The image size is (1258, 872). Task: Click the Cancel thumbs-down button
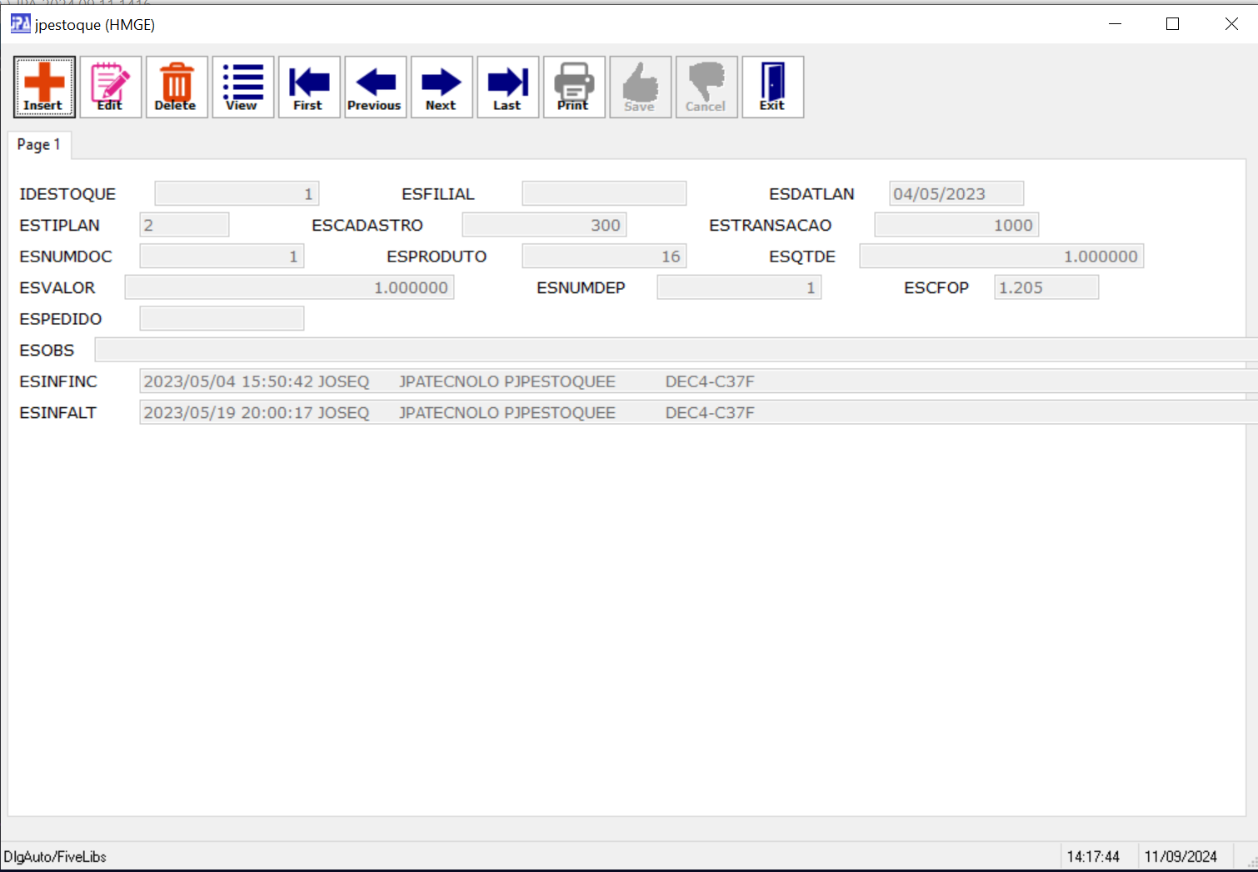pyautogui.click(x=706, y=87)
